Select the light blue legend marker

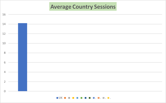point(77,98)
